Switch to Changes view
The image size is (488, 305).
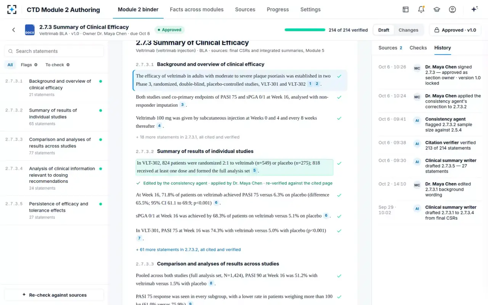point(408,30)
